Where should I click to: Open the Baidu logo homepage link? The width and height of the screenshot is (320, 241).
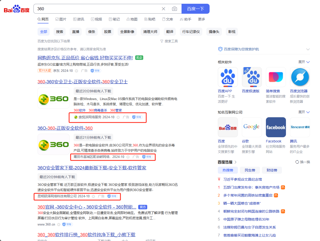17,9
